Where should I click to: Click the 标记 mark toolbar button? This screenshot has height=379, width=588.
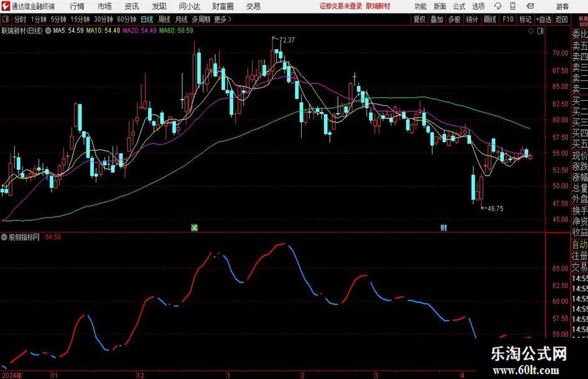pos(525,19)
